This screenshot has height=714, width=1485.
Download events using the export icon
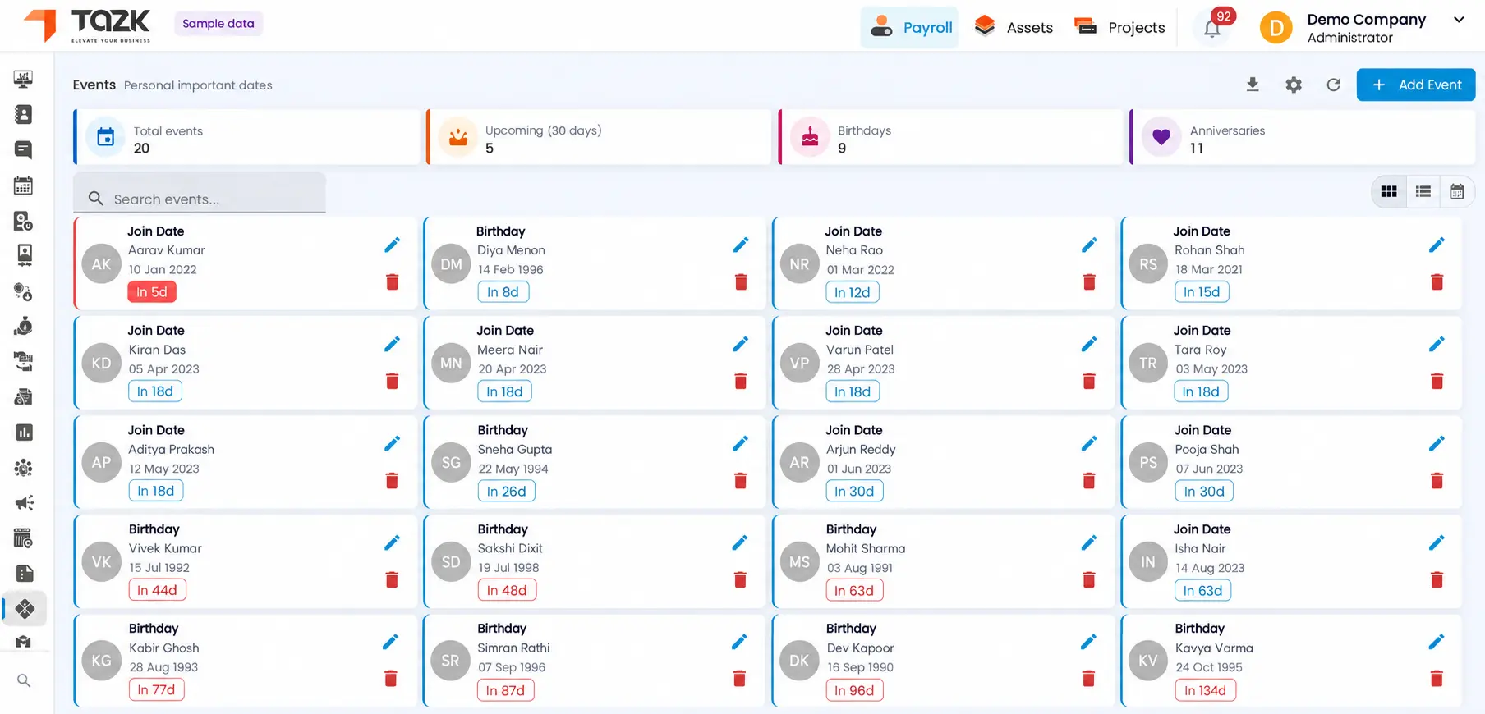pos(1253,85)
